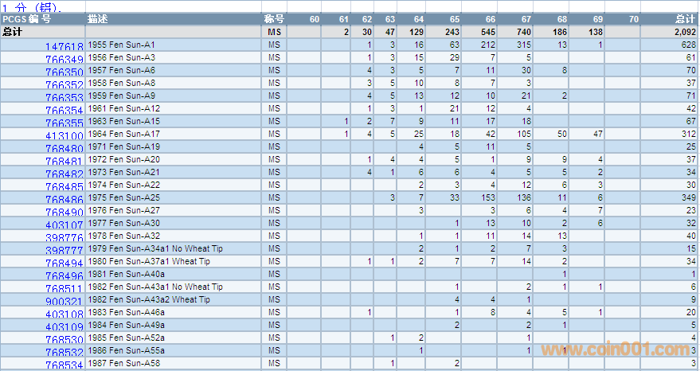Click the 2,092 grand total cell
This screenshot has width=700, height=371.
(682, 32)
